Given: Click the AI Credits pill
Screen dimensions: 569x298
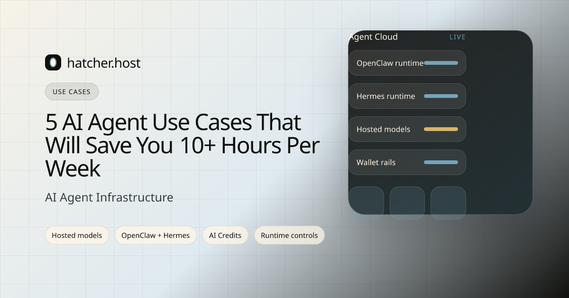Looking at the screenshot, I should (225, 235).
